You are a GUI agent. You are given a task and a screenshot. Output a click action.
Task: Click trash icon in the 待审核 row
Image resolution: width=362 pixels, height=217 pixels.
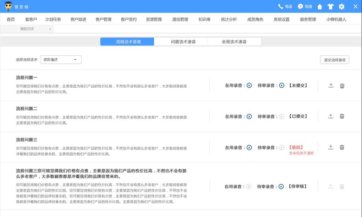(342, 186)
